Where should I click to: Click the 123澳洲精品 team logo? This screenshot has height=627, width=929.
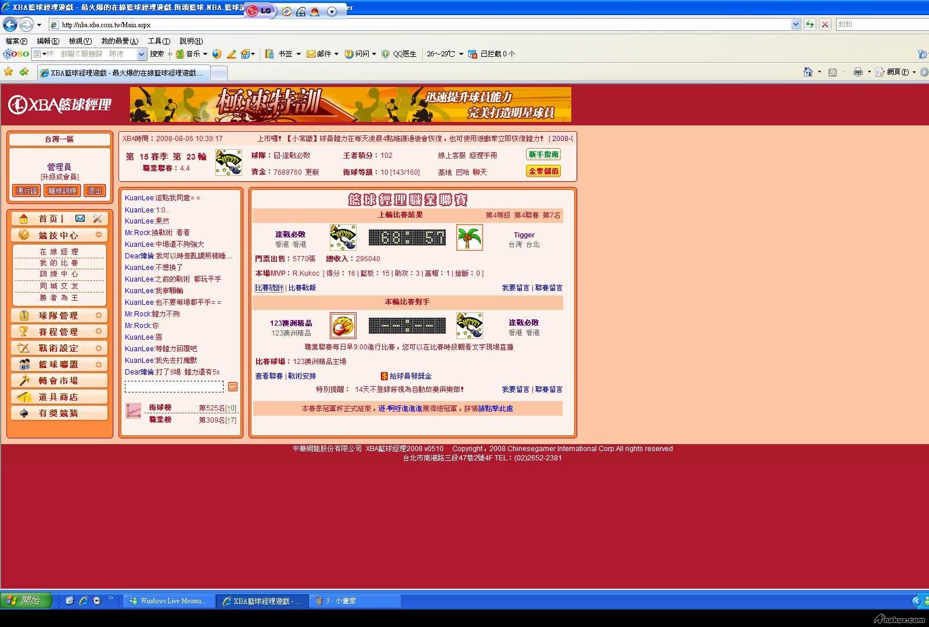[x=343, y=326]
